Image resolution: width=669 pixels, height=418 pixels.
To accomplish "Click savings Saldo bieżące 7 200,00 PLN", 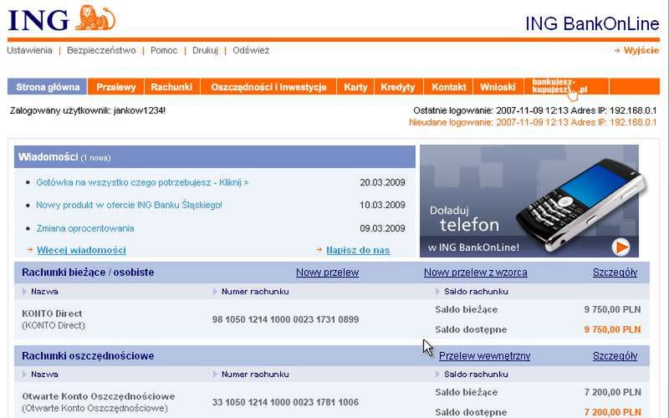I will coord(612,392).
